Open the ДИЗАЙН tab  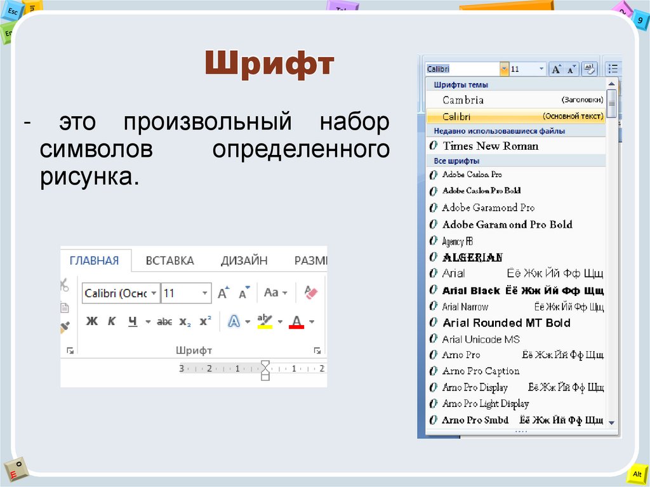click(x=244, y=260)
